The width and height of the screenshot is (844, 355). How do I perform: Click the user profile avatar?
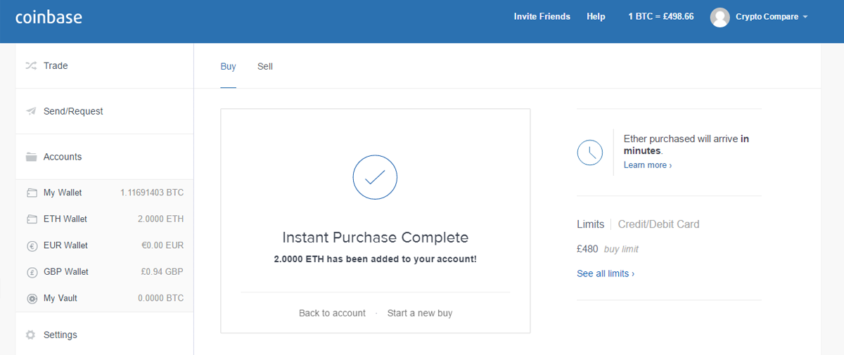tap(720, 17)
